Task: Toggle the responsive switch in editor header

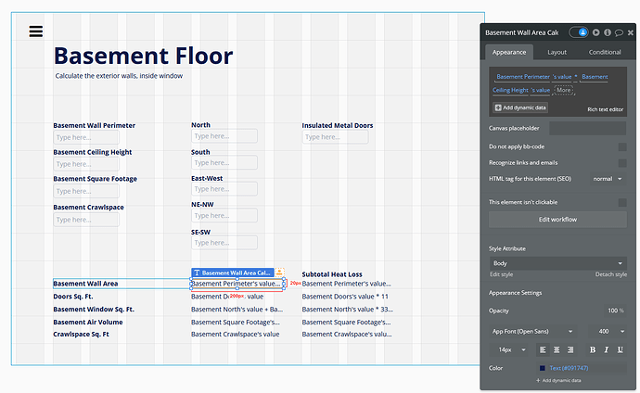Action: (579, 32)
